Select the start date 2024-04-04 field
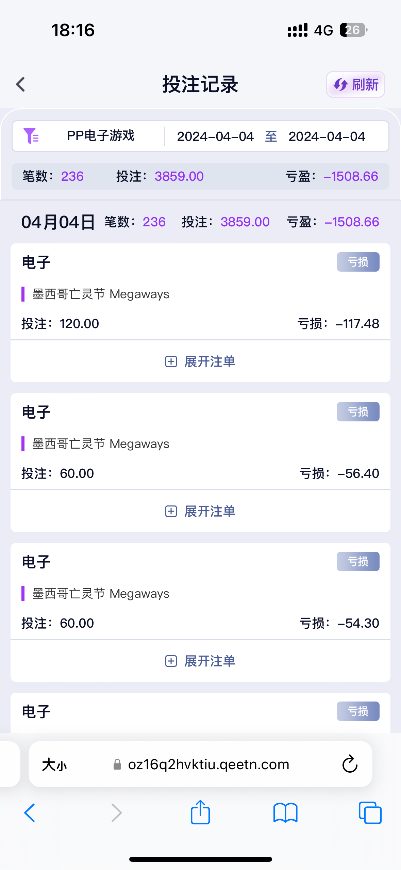401x870 pixels. tap(215, 137)
